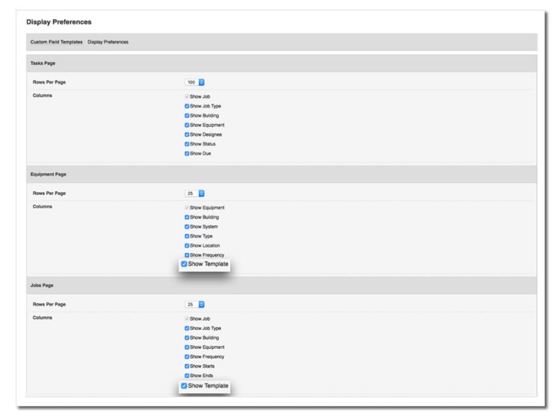Uncheck Show Frequency in Jobs Page
The height and width of the screenshot is (416, 560).
click(x=187, y=356)
